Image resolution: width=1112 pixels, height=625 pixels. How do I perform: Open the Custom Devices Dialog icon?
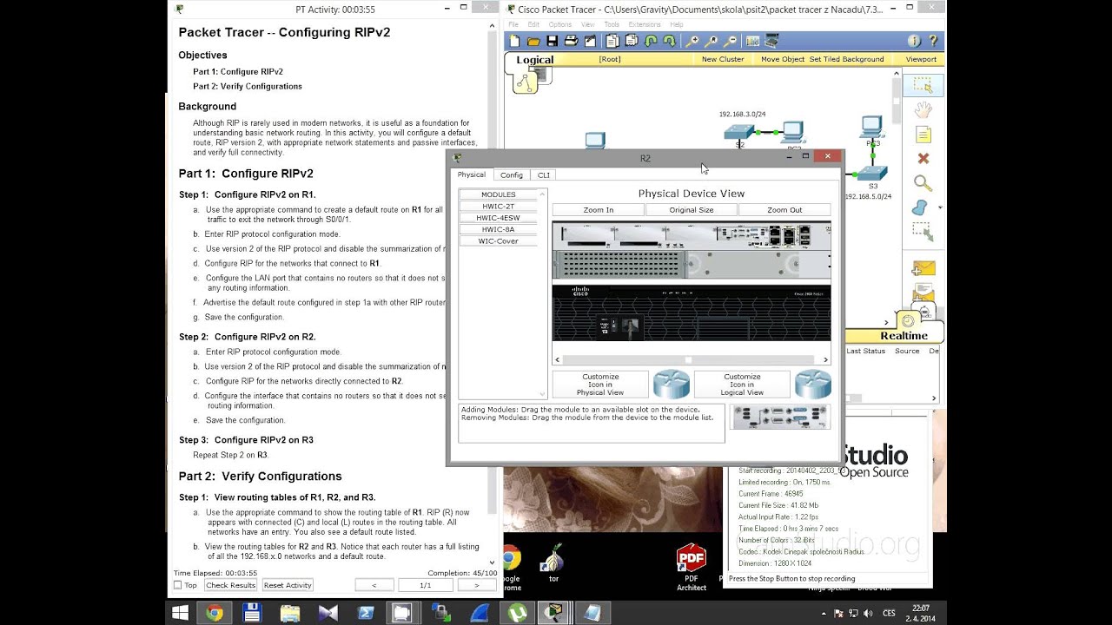(x=771, y=41)
